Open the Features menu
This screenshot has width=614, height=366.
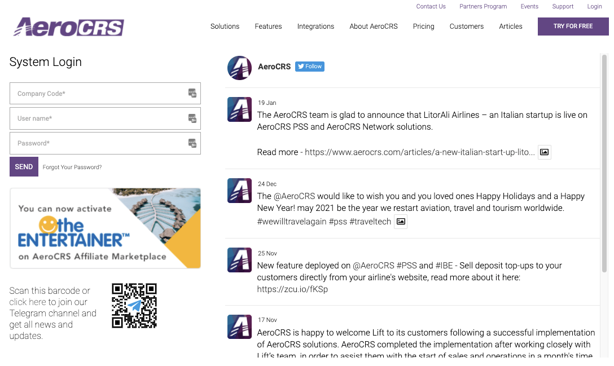(x=268, y=27)
